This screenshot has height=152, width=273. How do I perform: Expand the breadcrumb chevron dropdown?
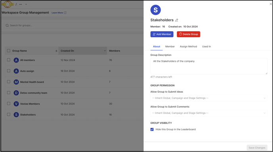point(26,4)
